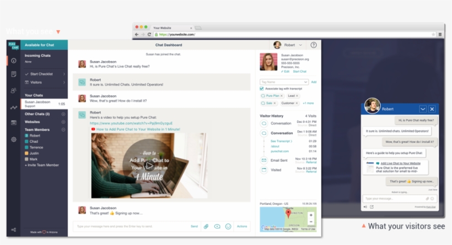This screenshot has width=452, height=245.
Task: Play the How to Add Pure Chat video
Action: point(149,166)
